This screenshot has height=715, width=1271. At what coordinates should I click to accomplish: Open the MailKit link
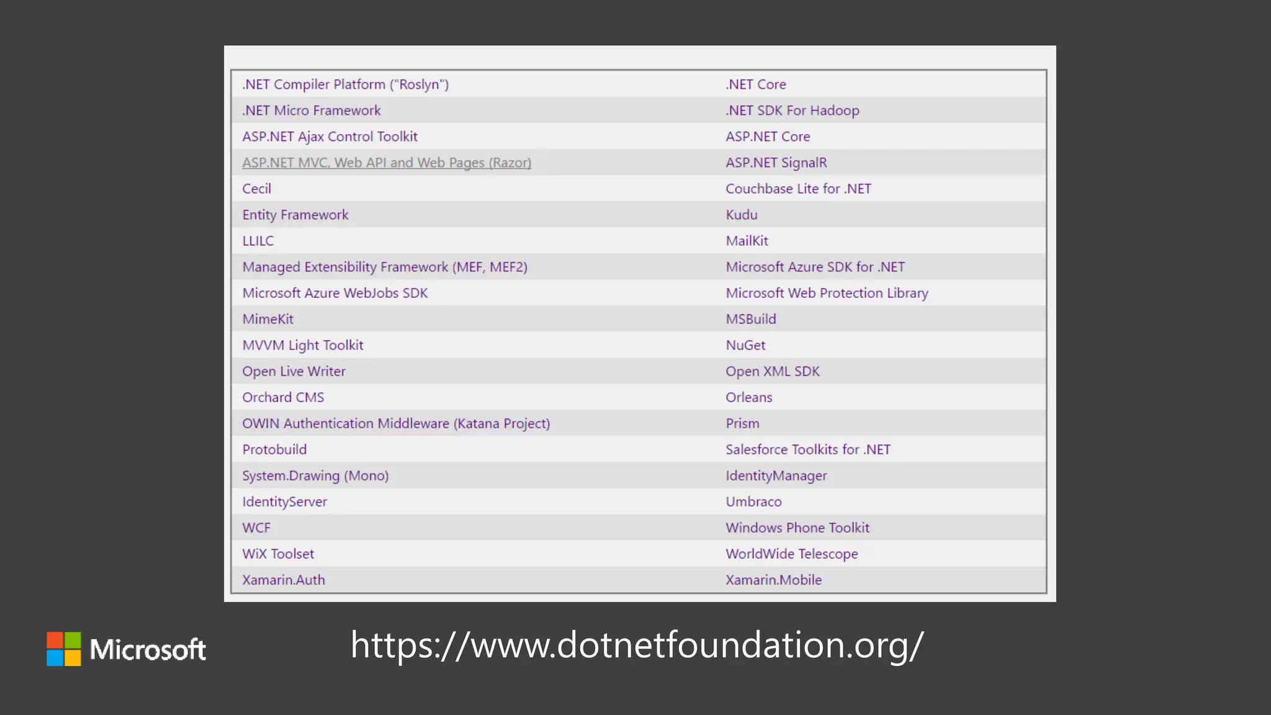[747, 241]
